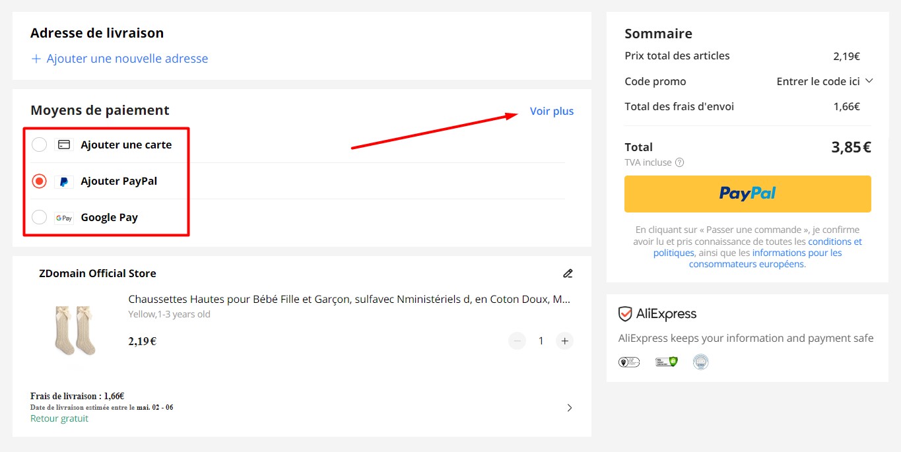Decrease the socks quantity with the minus stepper
The image size is (901, 452).
(517, 340)
